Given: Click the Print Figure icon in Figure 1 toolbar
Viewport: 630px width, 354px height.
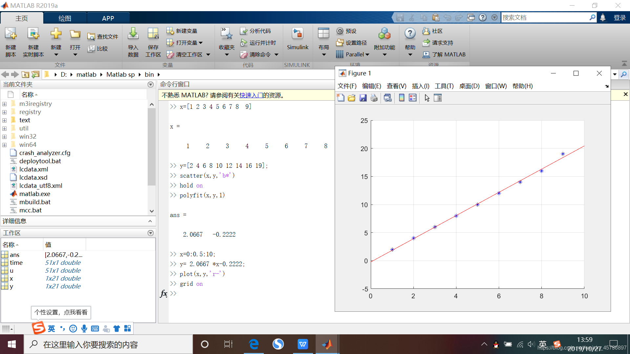Looking at the screenshot, I should tap(374, 98).
